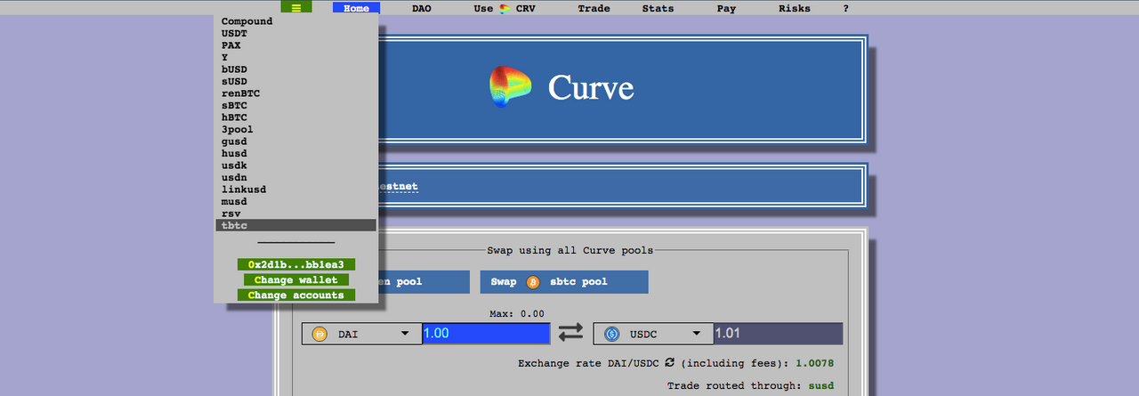
Task: Open the Trade menu item
Action: click(x=594, y=8)
